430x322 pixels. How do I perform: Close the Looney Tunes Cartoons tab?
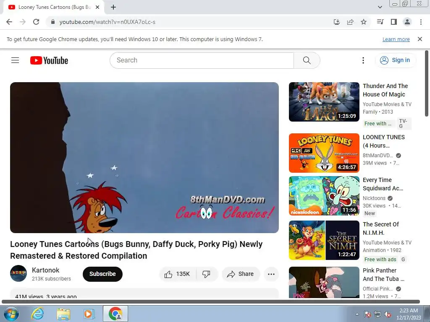point(97,8)
